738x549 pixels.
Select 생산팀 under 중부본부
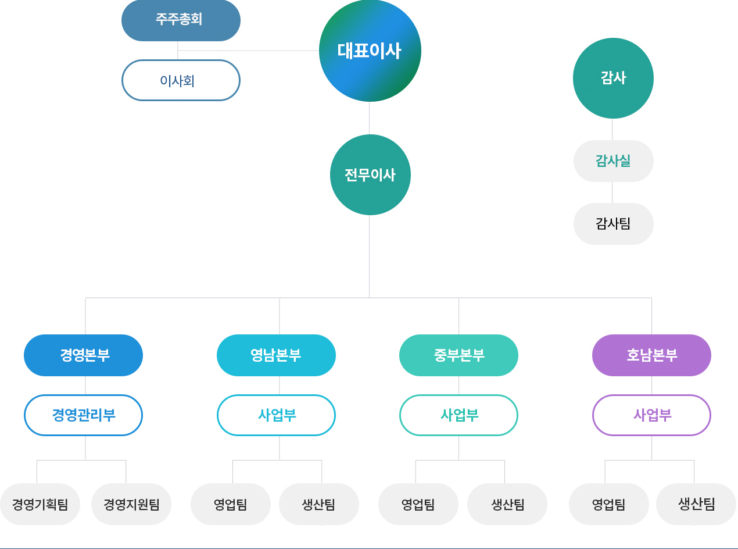(x=507, y=504)
